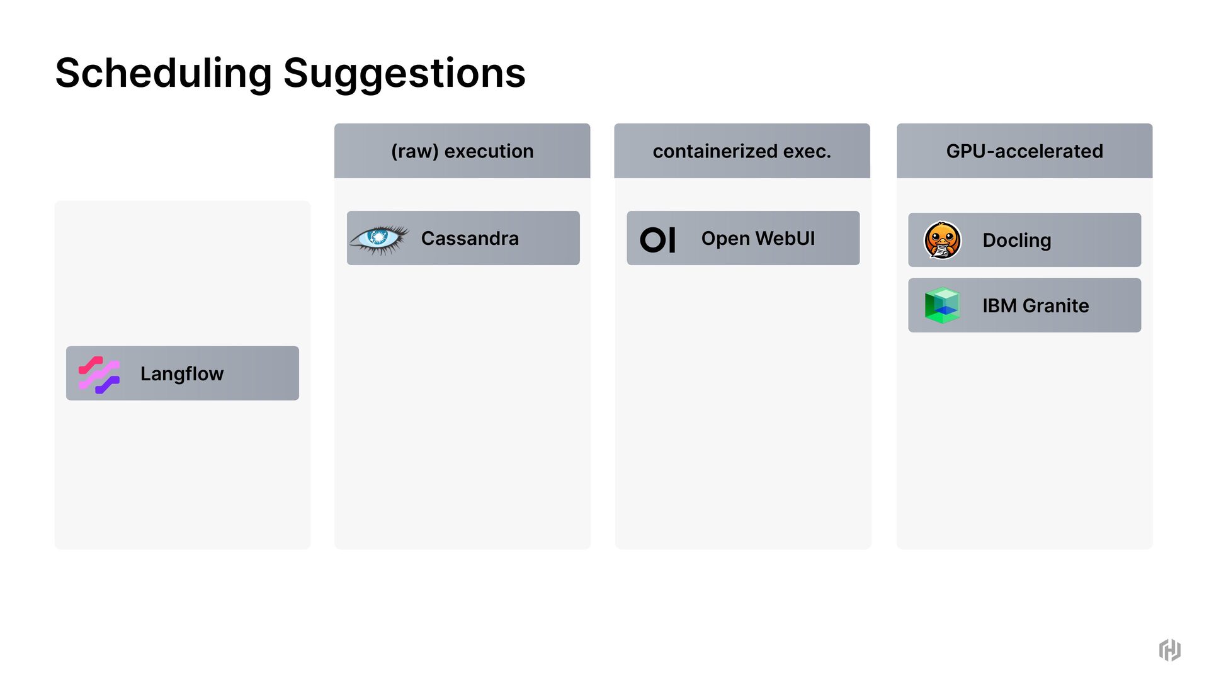Click the word "Suggestions" in the title
The height and width of the screenshot is (680, 1209).
click(404, 73)
